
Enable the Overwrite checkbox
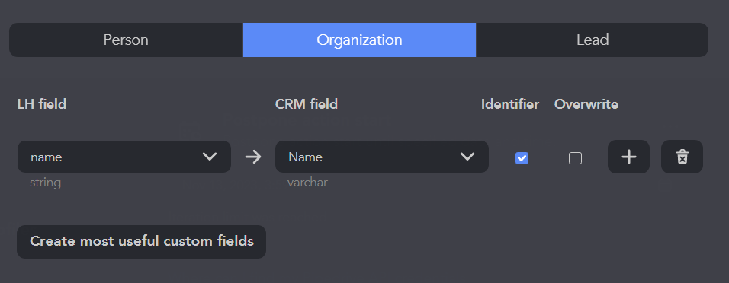tap(575, 158)
